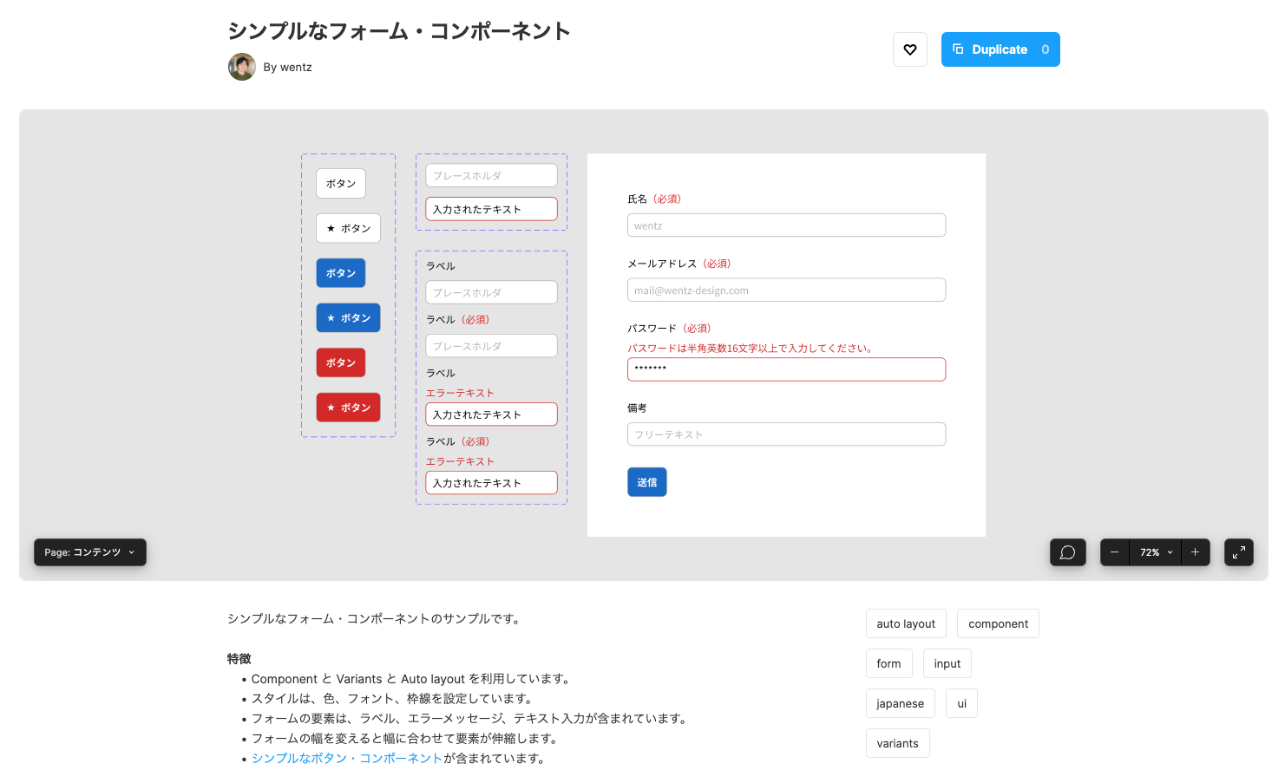Click the wentz profile avatar
The width and height of the screenshot is (1285, 783).
pos(242,67)
